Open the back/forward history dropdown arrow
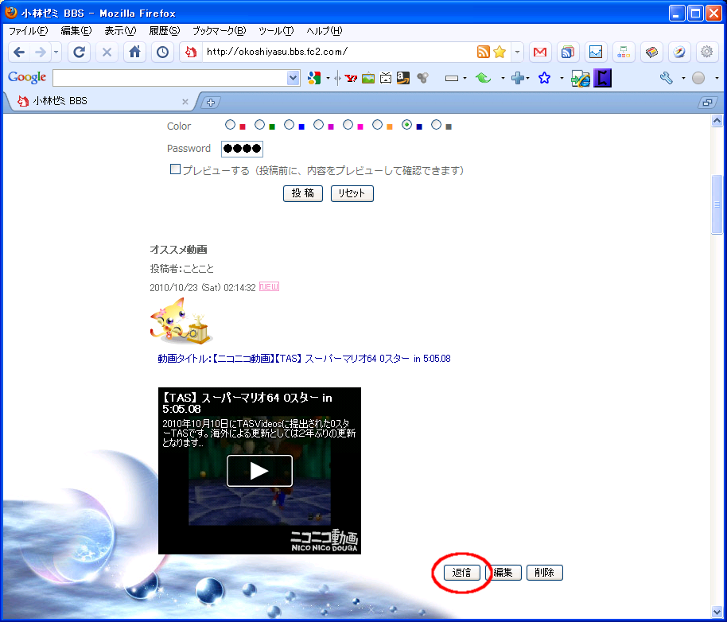This screenshot has width=727, height=622. (56, 52)
